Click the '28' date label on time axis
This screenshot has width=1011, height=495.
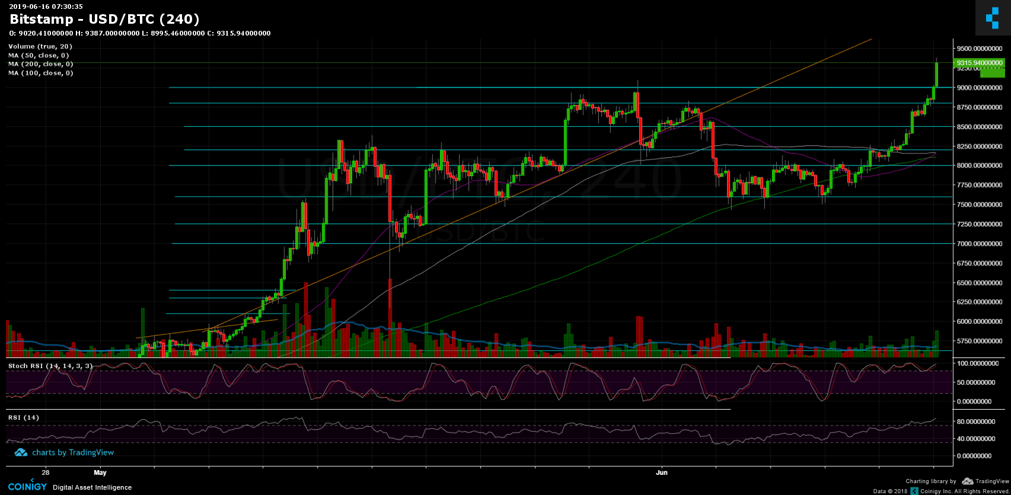click(x=46, y=472)
